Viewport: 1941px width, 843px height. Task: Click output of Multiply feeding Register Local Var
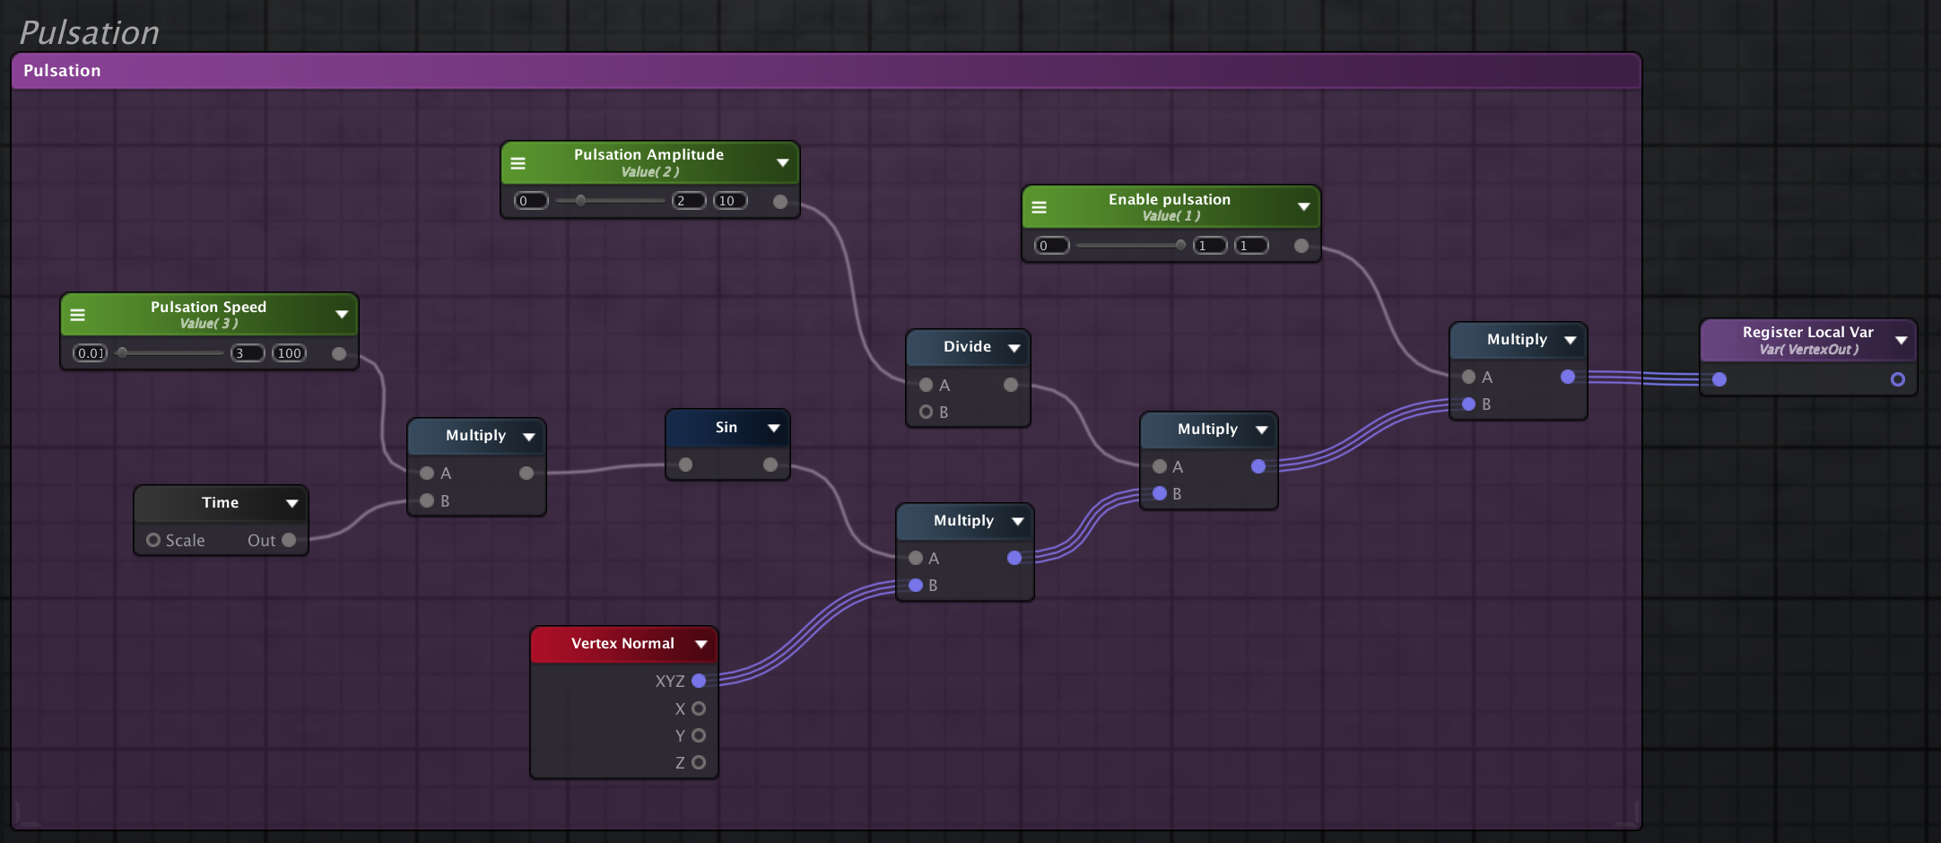[1568, 377]
